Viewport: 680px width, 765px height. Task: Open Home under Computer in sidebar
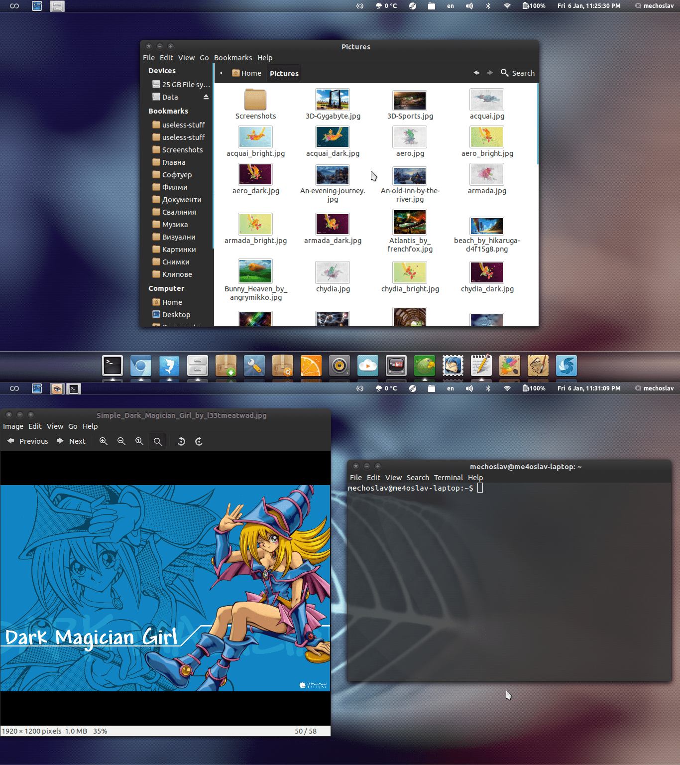167,302
